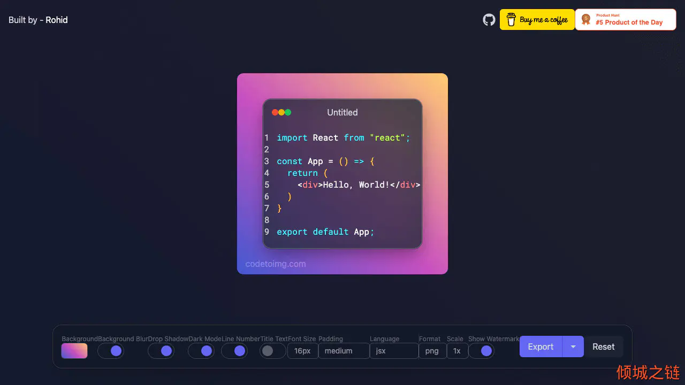Click the return ( code line
The image size is (685, 385).
pyautogui.click(x=307, y=173)
